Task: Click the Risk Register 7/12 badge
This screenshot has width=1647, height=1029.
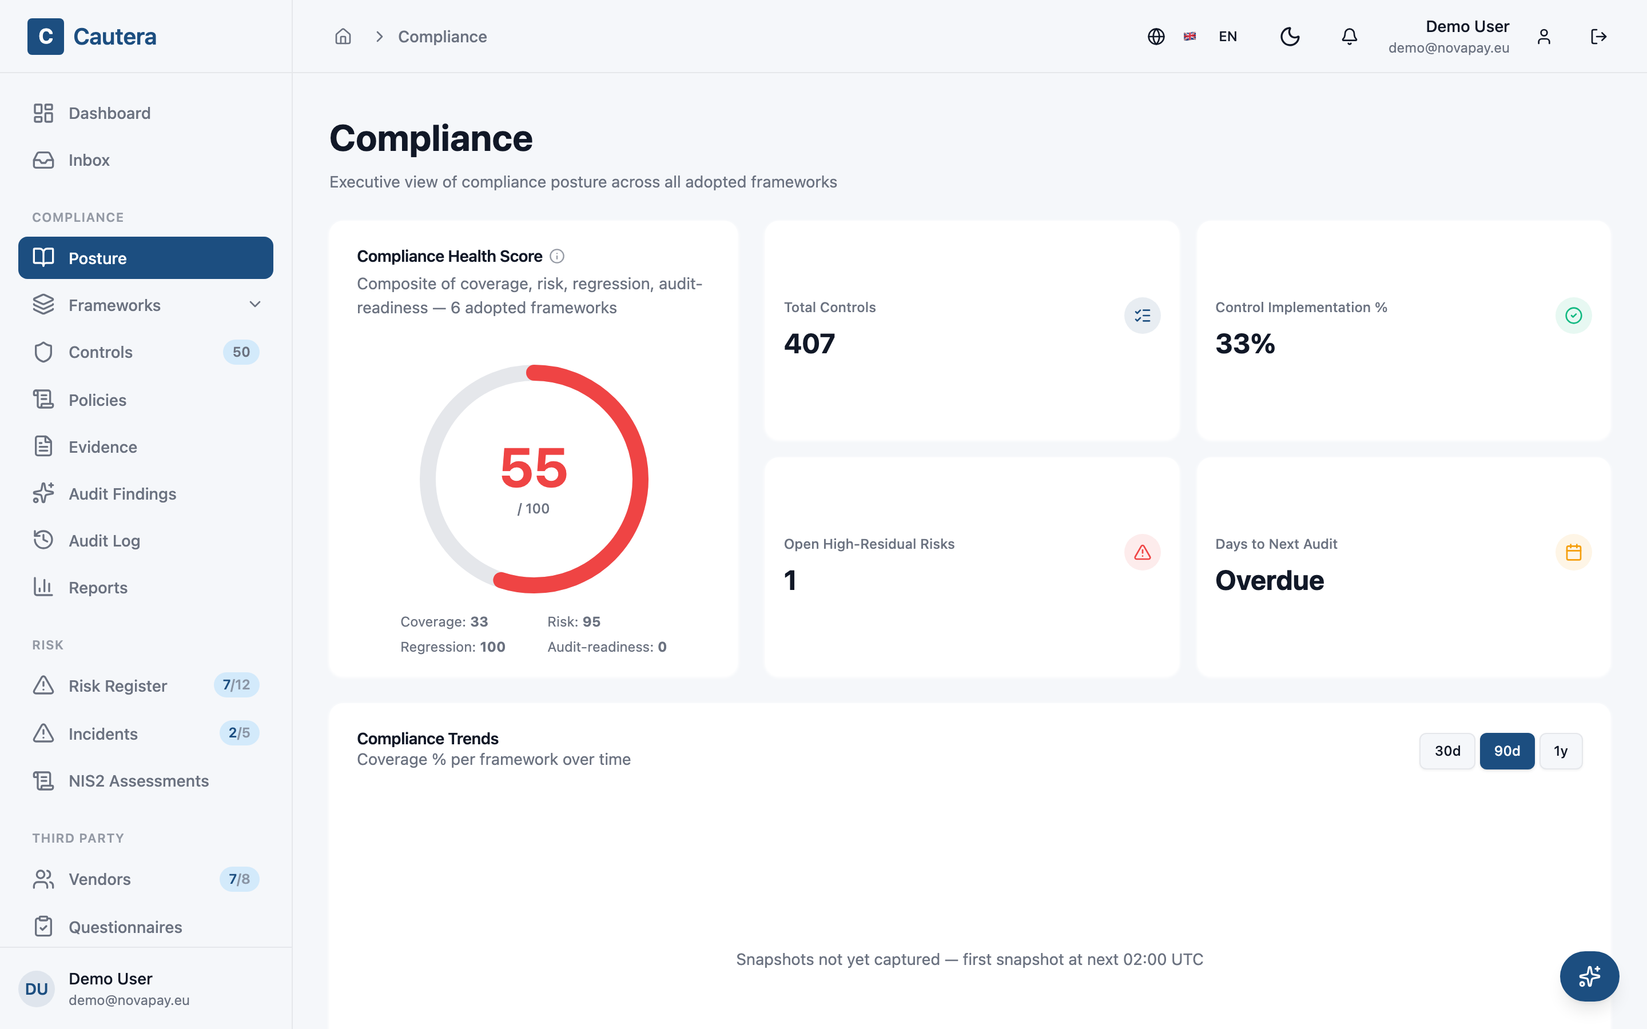Action: (x=236, y=685)
